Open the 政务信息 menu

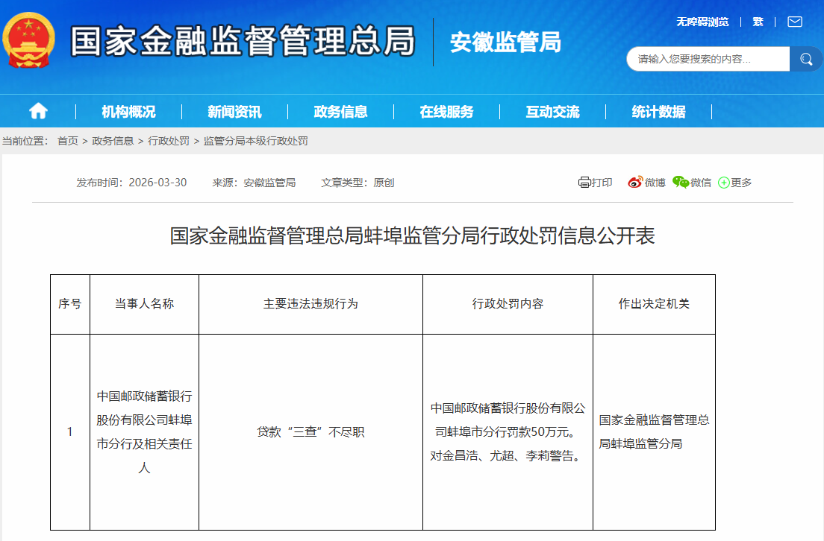340,112
